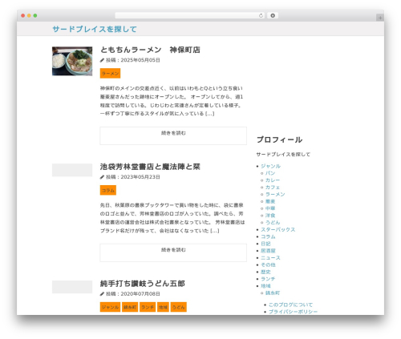
Task: Open a new tab with the plus button
Action: coord(380,18)
